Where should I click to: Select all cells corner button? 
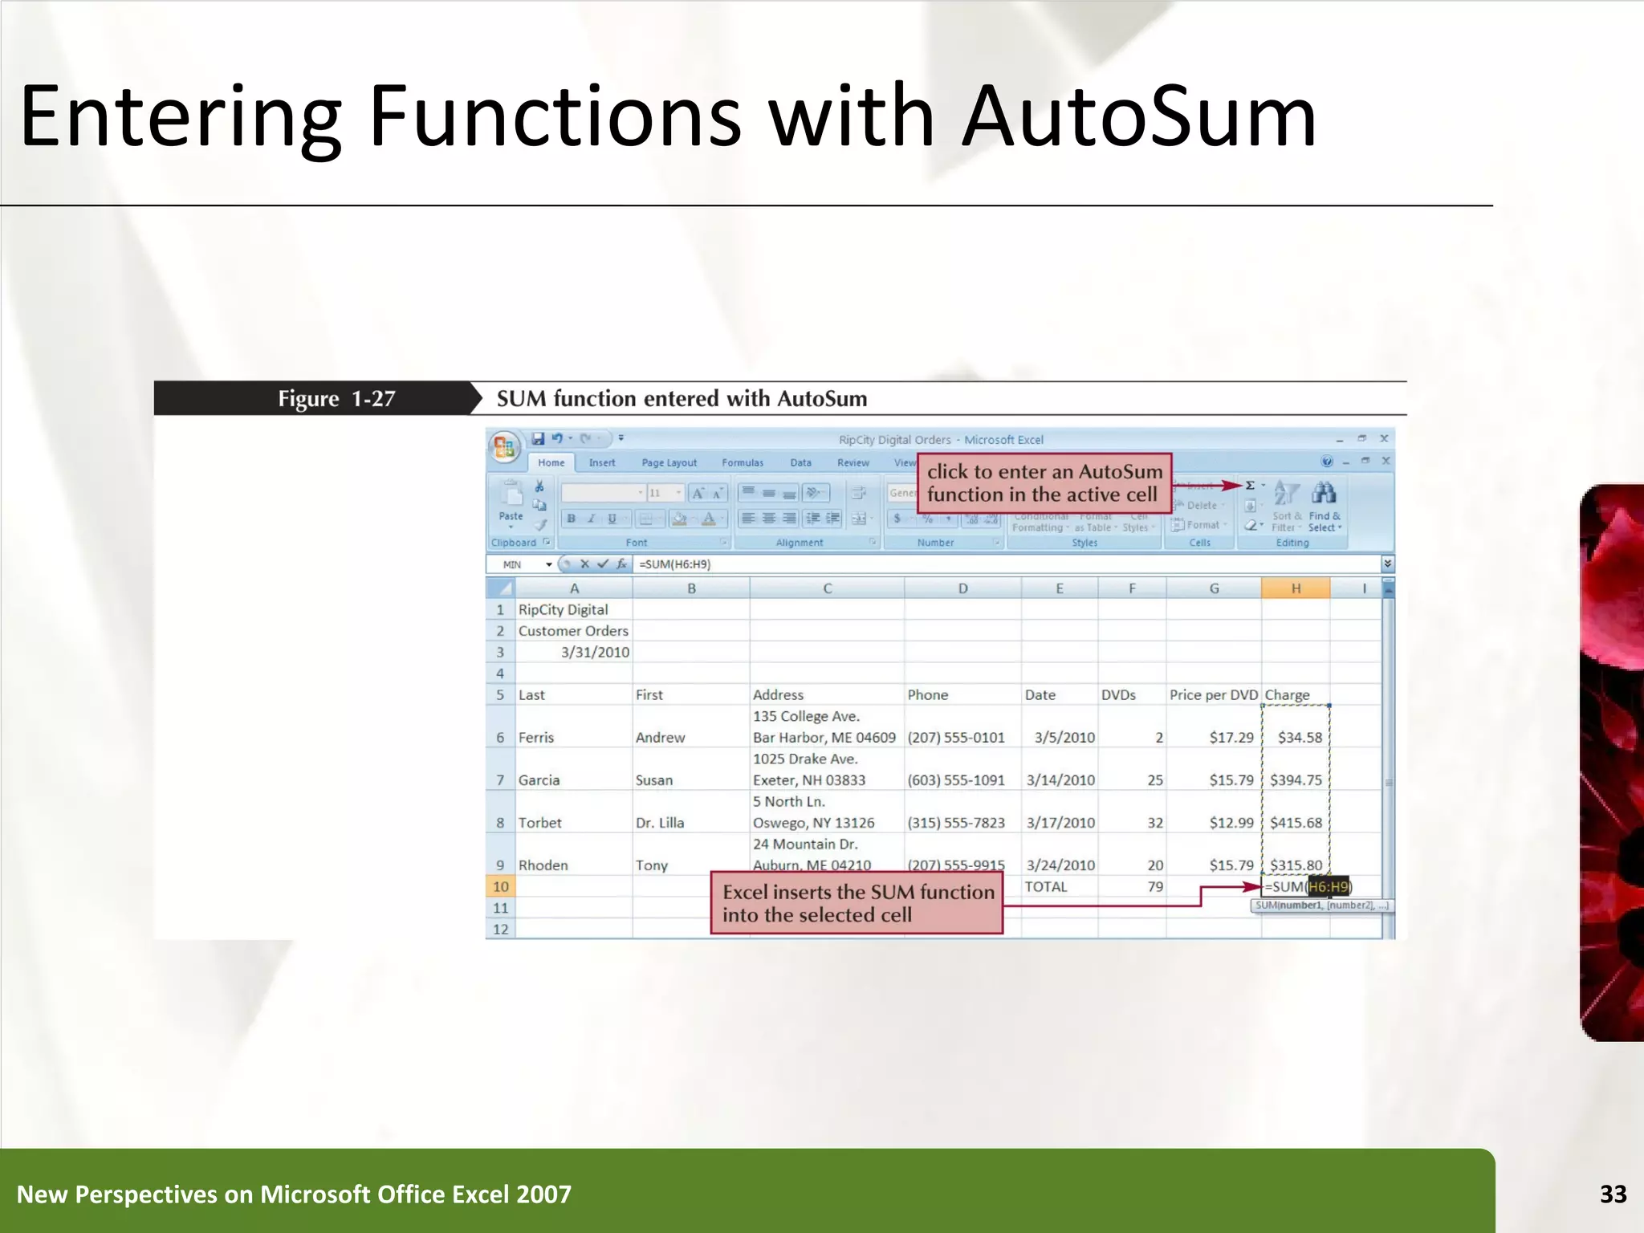coord(501,588)
